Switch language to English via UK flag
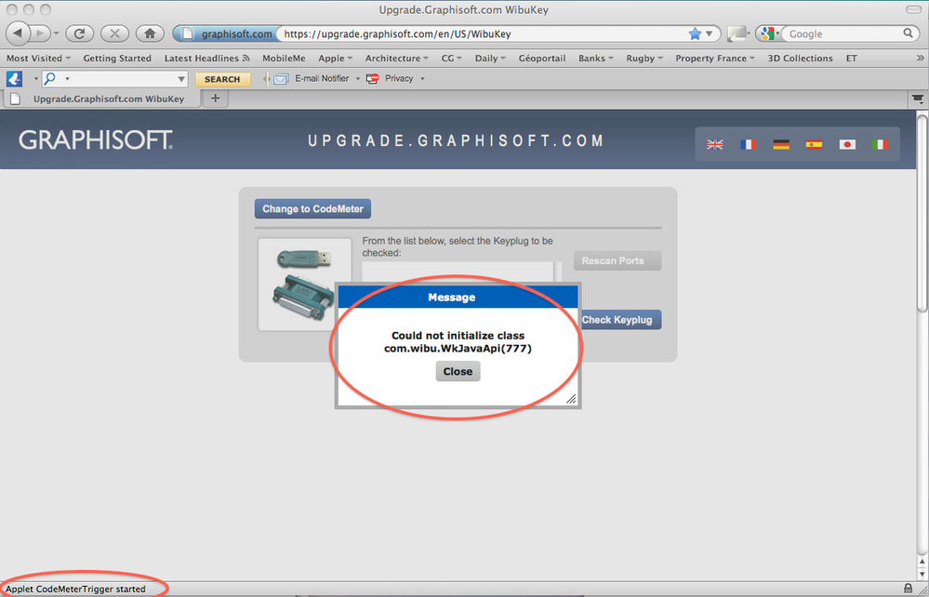This screenshot has width=929, height=597. click(x=715, y=144)
